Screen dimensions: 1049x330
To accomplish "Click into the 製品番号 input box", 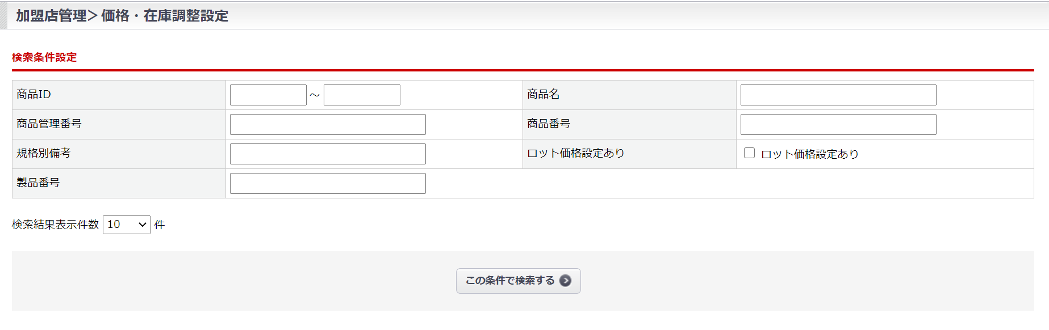I will (x=328, y=184).
